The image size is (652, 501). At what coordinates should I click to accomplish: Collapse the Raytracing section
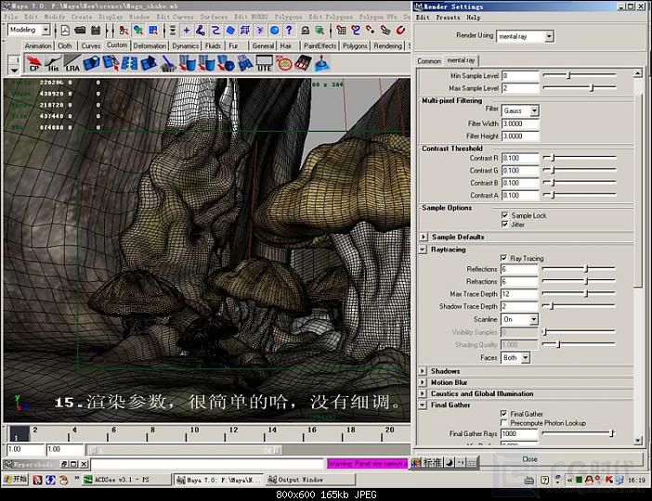tap(423, 250)
